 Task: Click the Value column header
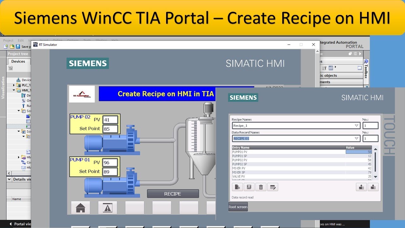coord(358,148)
